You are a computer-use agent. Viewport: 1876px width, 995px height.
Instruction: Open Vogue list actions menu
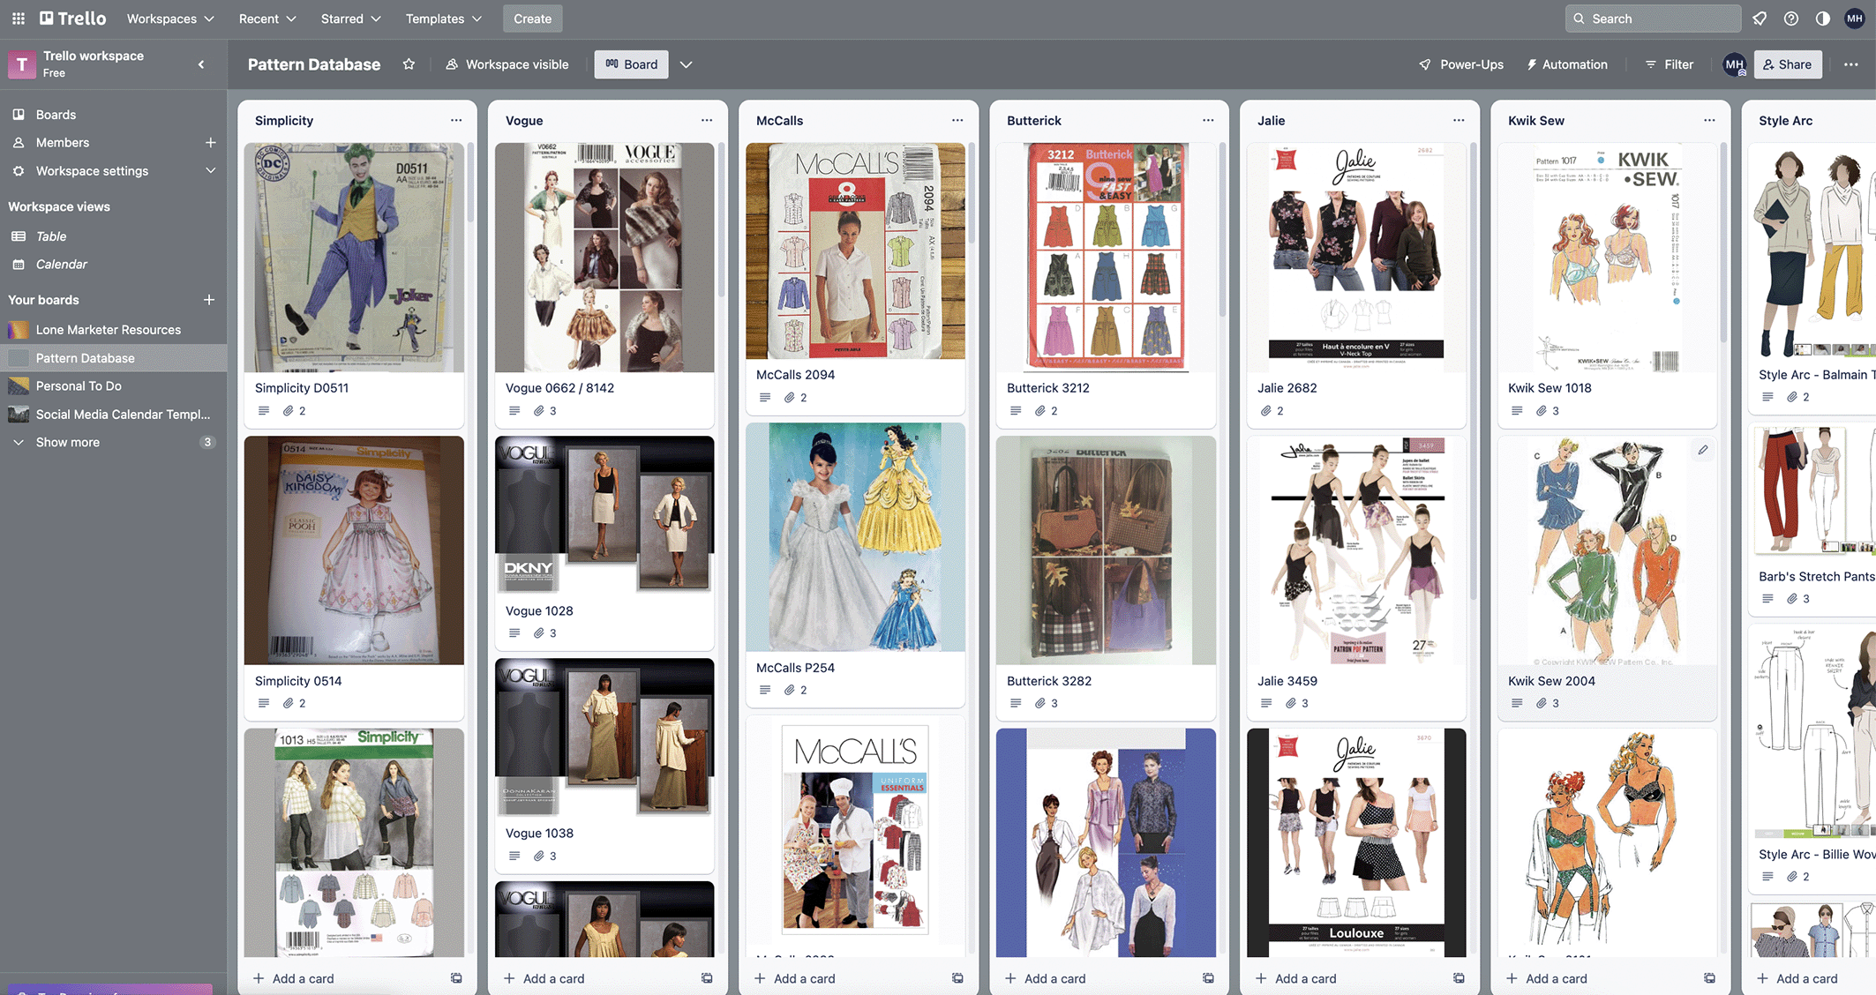(707, 121)
